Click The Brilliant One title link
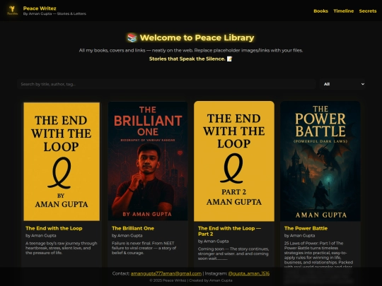The image size is (382, 286). [133, 228]
